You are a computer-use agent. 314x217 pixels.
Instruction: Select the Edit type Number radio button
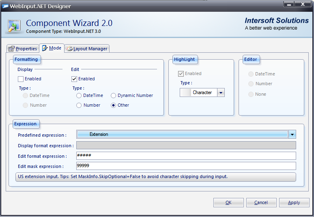click(79, 105)
